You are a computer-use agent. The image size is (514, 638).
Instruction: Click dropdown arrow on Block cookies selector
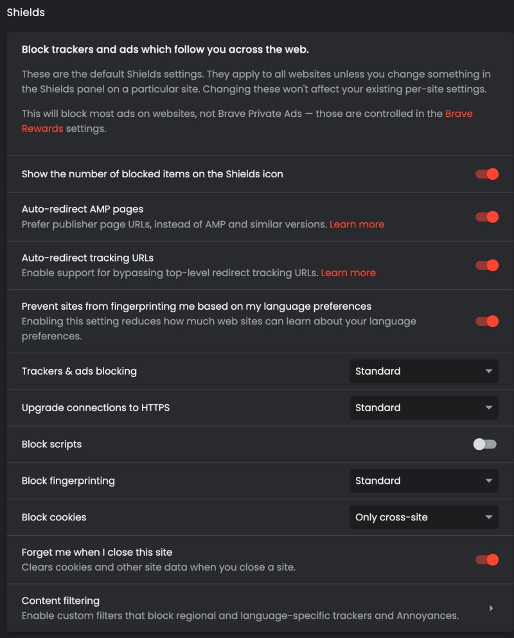[x=489, y=517]
